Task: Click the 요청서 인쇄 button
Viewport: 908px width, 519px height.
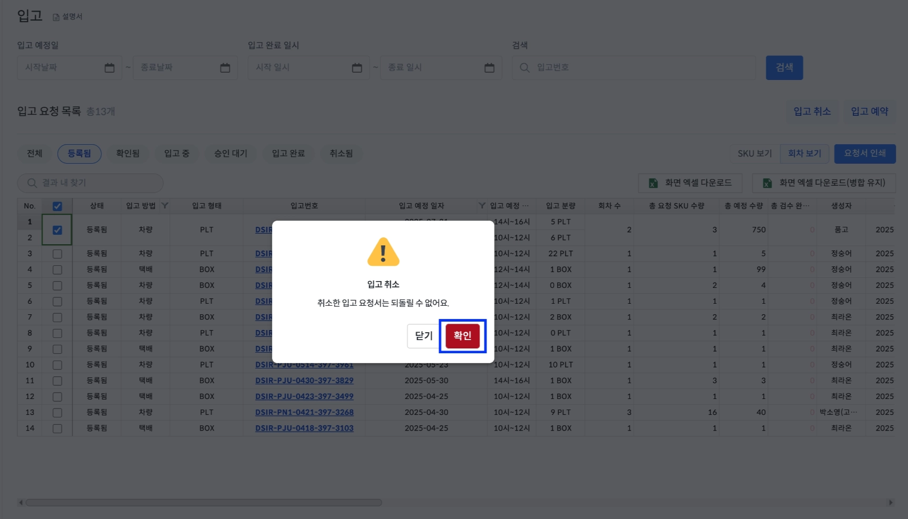Action: (865, 154)
